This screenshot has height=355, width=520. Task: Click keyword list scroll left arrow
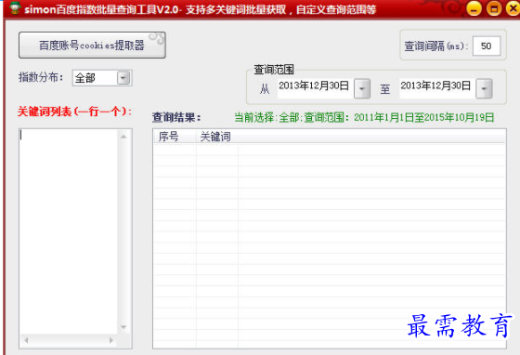[x=26, y=340]
